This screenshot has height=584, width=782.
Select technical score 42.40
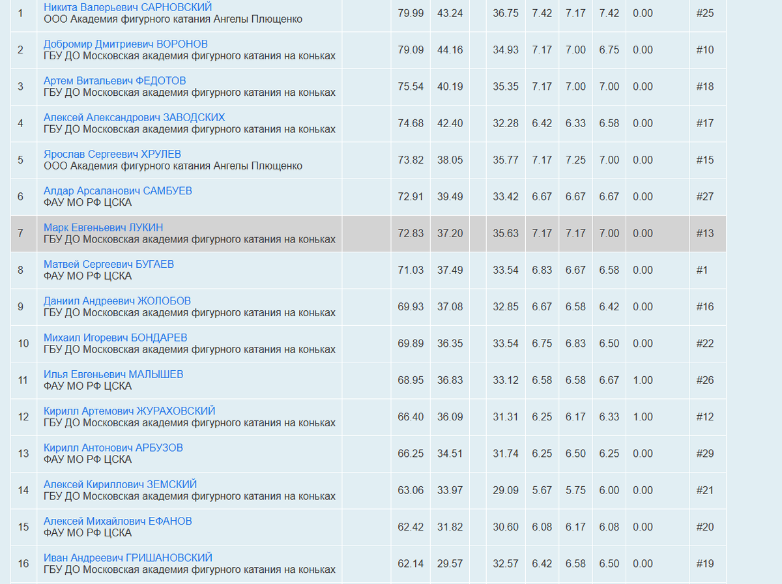click(450, 123)
